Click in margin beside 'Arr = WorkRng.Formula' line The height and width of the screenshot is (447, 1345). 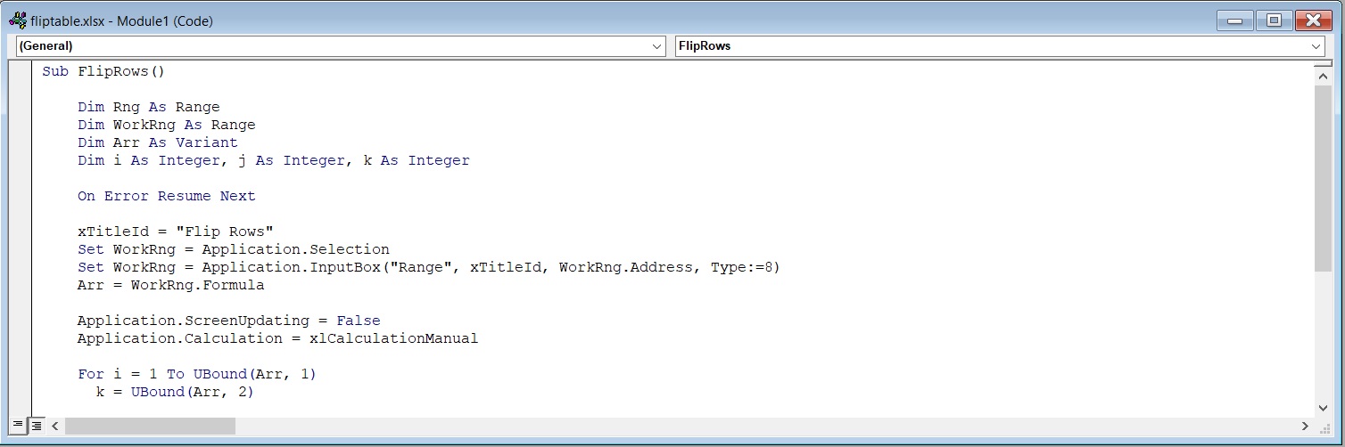coord(21,285)
